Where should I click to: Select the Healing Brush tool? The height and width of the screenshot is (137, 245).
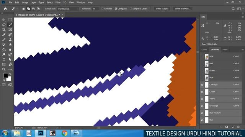(x=10, y=35)
